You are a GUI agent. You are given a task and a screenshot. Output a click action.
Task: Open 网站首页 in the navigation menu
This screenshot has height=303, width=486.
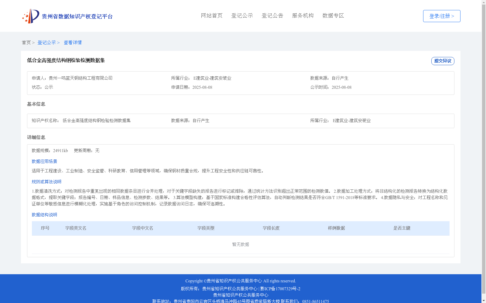point(212,15)
